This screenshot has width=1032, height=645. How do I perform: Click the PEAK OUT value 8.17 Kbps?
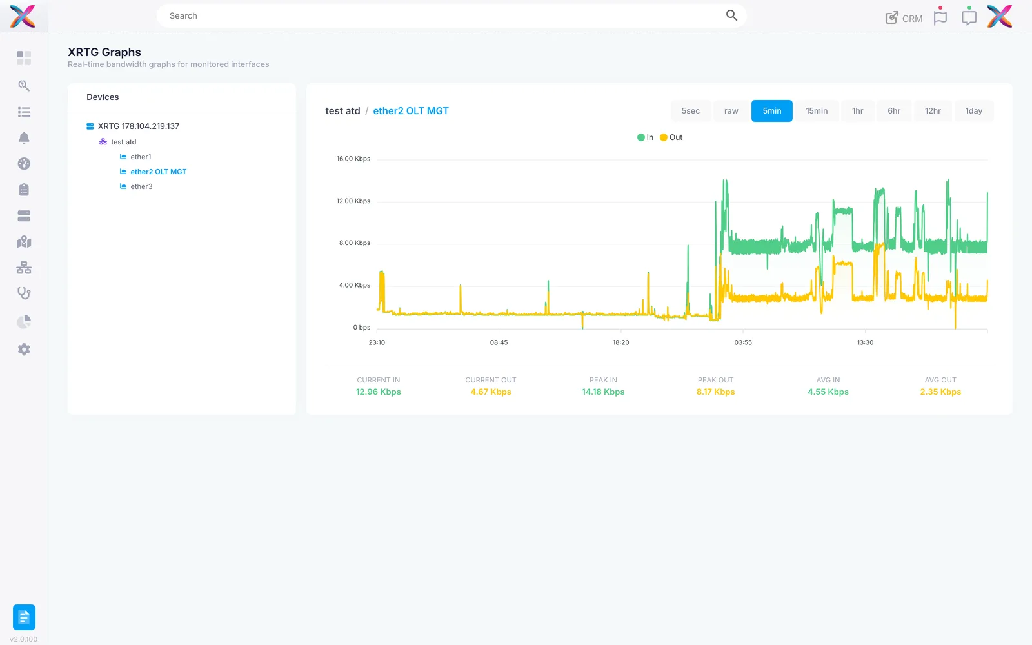click(x=716, y=392)
